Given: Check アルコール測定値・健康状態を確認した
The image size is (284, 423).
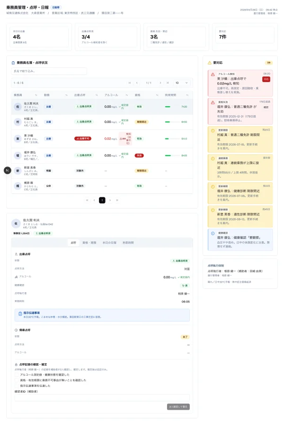Looking at the screenshot, I should point(17,375).
